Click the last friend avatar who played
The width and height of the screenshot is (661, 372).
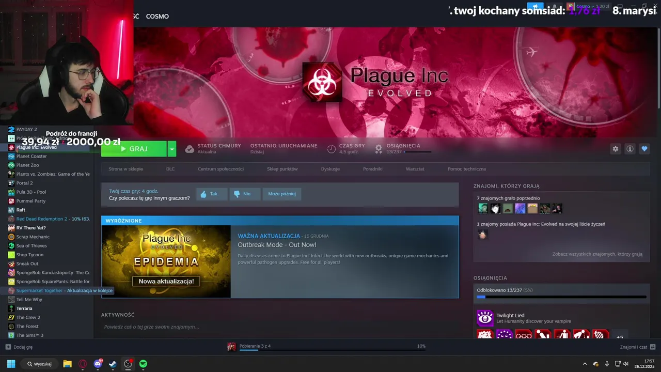pyautogui.click(x=557, y=208)
